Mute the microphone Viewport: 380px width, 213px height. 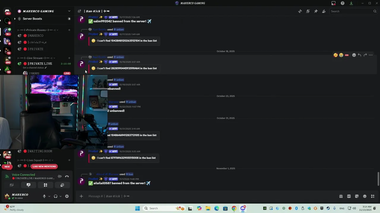pyautogui.click(x=44, y=196)
